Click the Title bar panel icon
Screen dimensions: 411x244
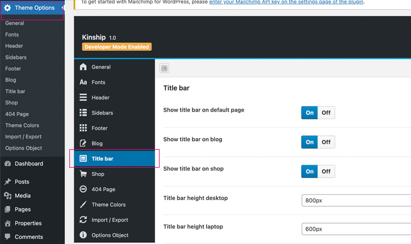pyautogui.click(x=83, y=158)
